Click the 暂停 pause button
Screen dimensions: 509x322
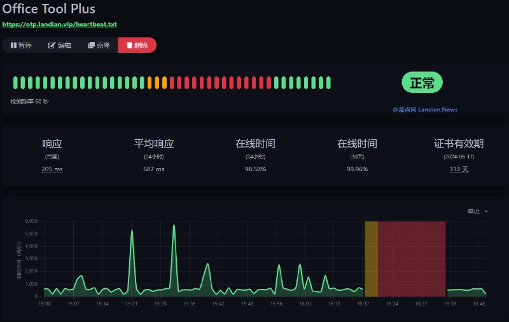(x=21, y=45)
